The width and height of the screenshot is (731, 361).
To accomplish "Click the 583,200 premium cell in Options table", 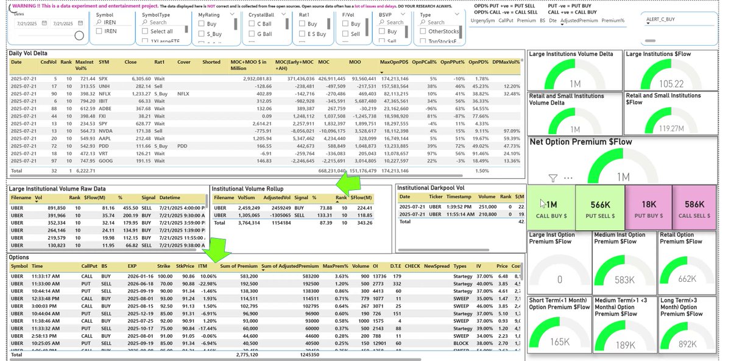I will 249,276.
